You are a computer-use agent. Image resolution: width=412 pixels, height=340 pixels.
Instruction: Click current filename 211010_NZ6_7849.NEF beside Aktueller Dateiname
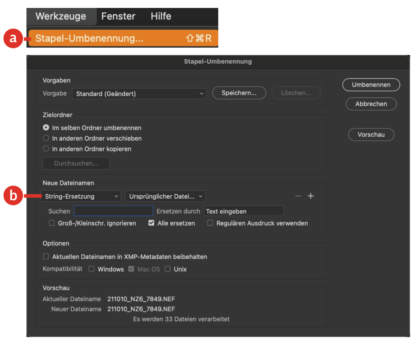click(x=141, y=299)
